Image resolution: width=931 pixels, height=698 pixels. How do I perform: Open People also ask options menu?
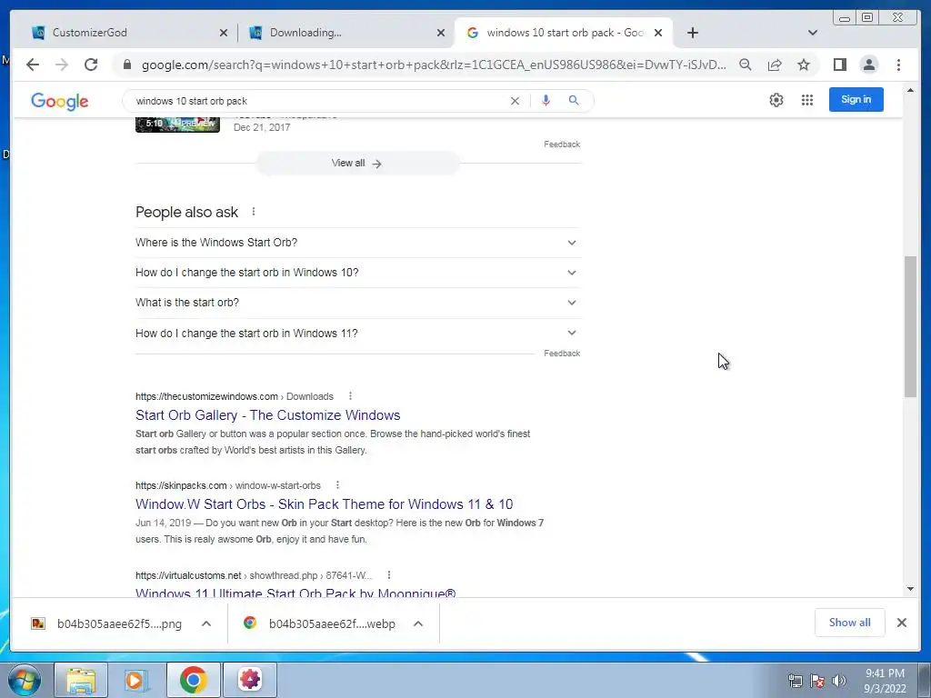pos(254,211)
